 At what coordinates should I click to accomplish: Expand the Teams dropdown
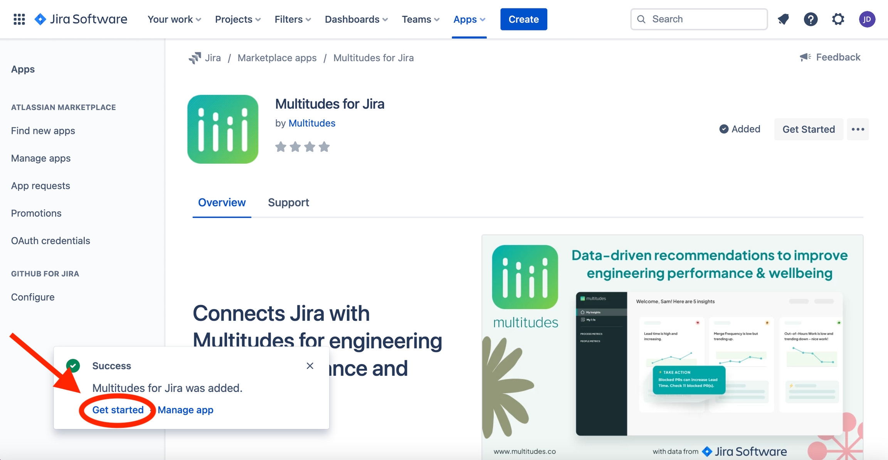420,19
